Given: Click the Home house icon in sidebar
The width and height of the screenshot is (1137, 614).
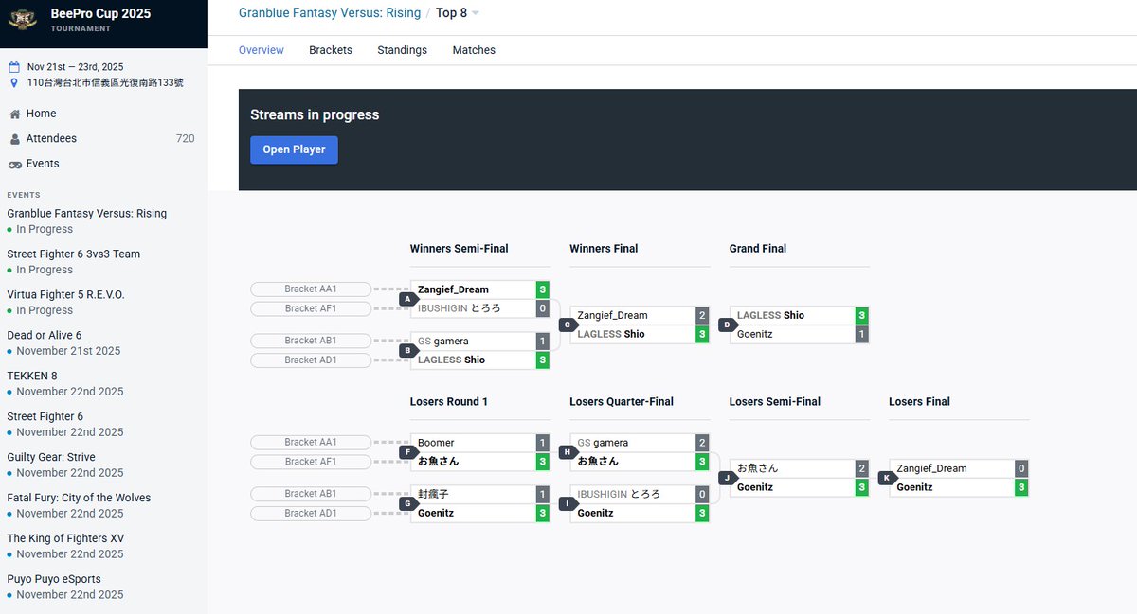Looking at the screenshot, I should coord(14,114).
